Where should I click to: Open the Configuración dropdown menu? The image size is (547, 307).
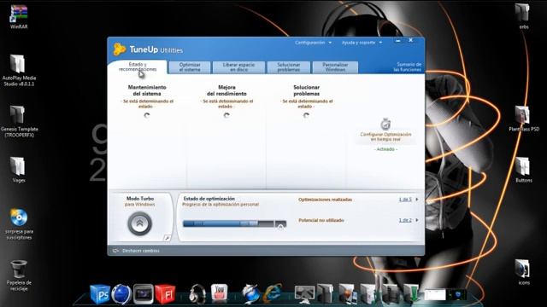click(x=313, y=43)
